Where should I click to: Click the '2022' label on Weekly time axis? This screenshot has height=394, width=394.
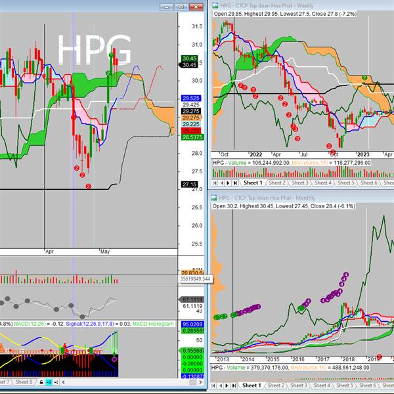click(x=256, y=154)
